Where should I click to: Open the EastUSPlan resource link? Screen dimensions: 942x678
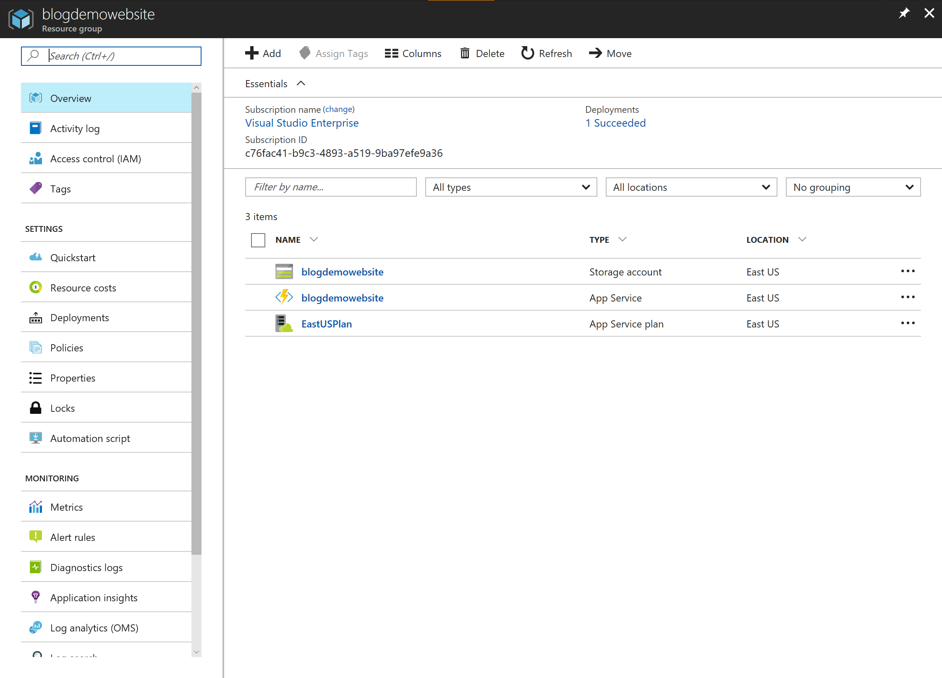coord(327,324)
